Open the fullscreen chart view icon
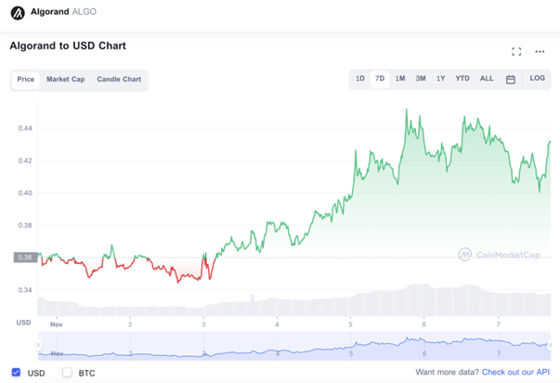The width and height of the screenshot is (560, 383). [x=516, y=51]
